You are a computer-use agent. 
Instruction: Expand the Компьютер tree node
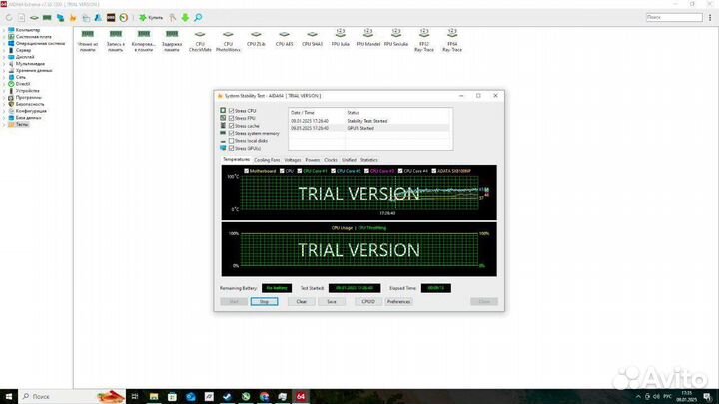pyautogui.click(x=3, y=31)
